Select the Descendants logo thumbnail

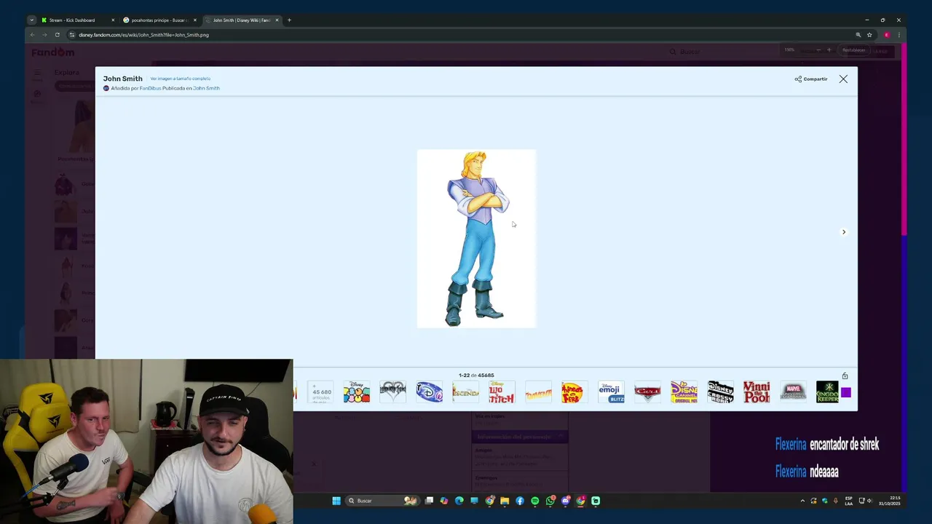[465, 392]
